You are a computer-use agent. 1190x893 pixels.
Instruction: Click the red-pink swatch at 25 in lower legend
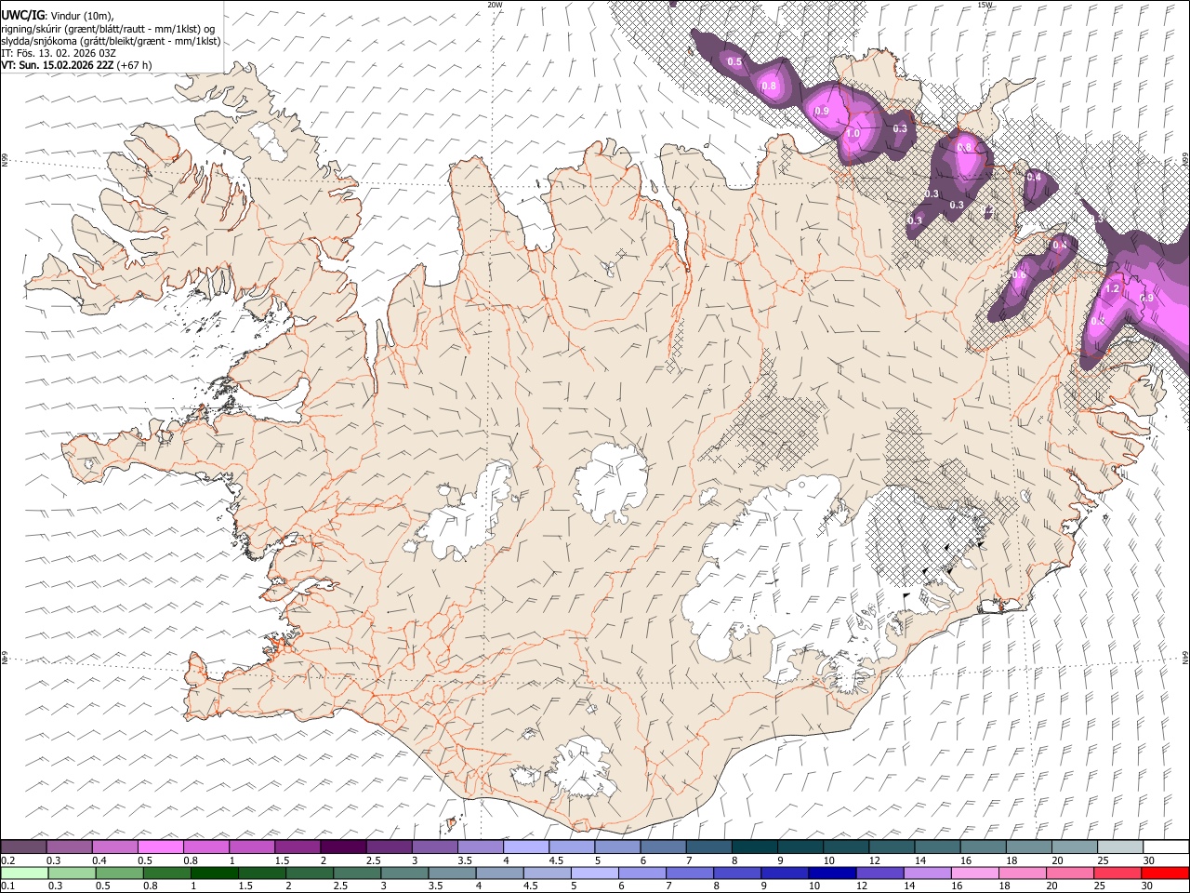coord(1117,873)
